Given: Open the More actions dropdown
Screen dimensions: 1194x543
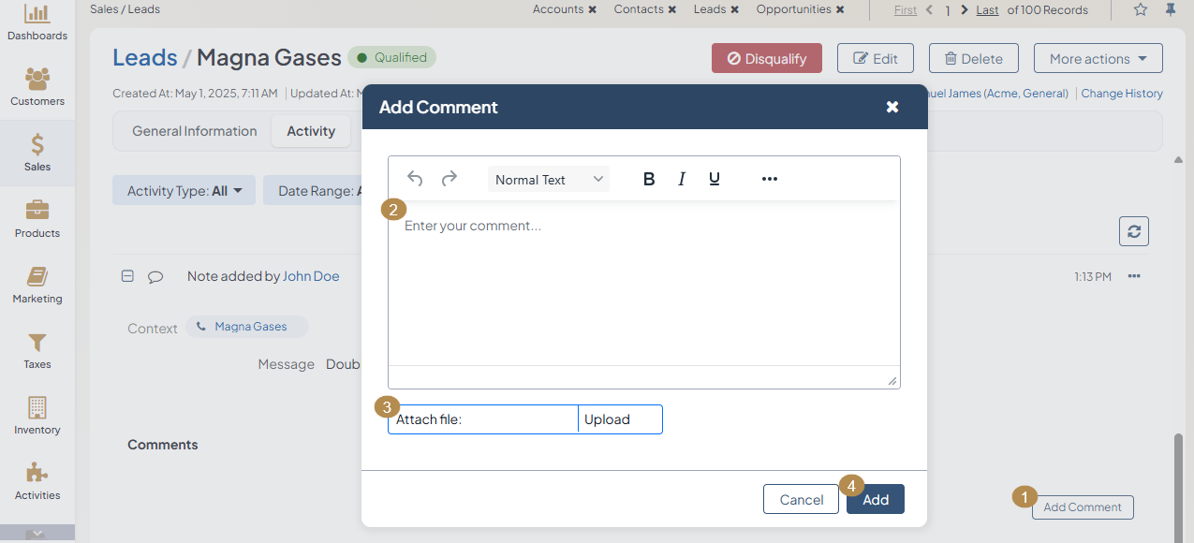Looking at the screenshot, I should (1098, 58).
